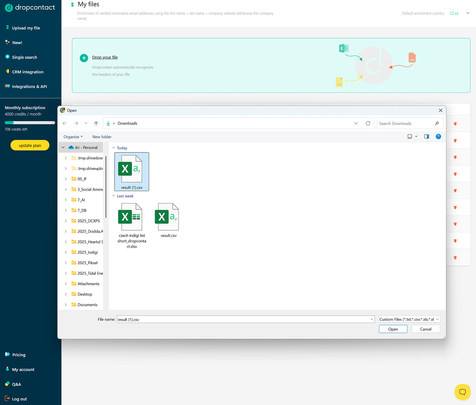
Task: Expand the 2025_Tidal Ene folder node
Action: [66, 273]
